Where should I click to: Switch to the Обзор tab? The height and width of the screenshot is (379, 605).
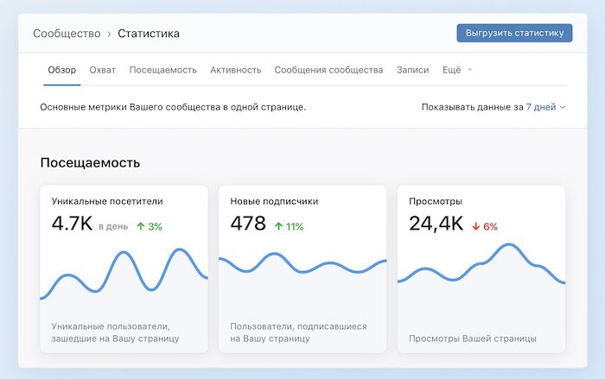(x=61, y=70)
